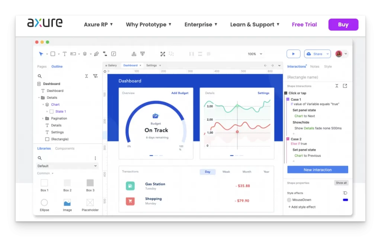
Task: Click the Ungroup icon
Action: pos(171,54)
